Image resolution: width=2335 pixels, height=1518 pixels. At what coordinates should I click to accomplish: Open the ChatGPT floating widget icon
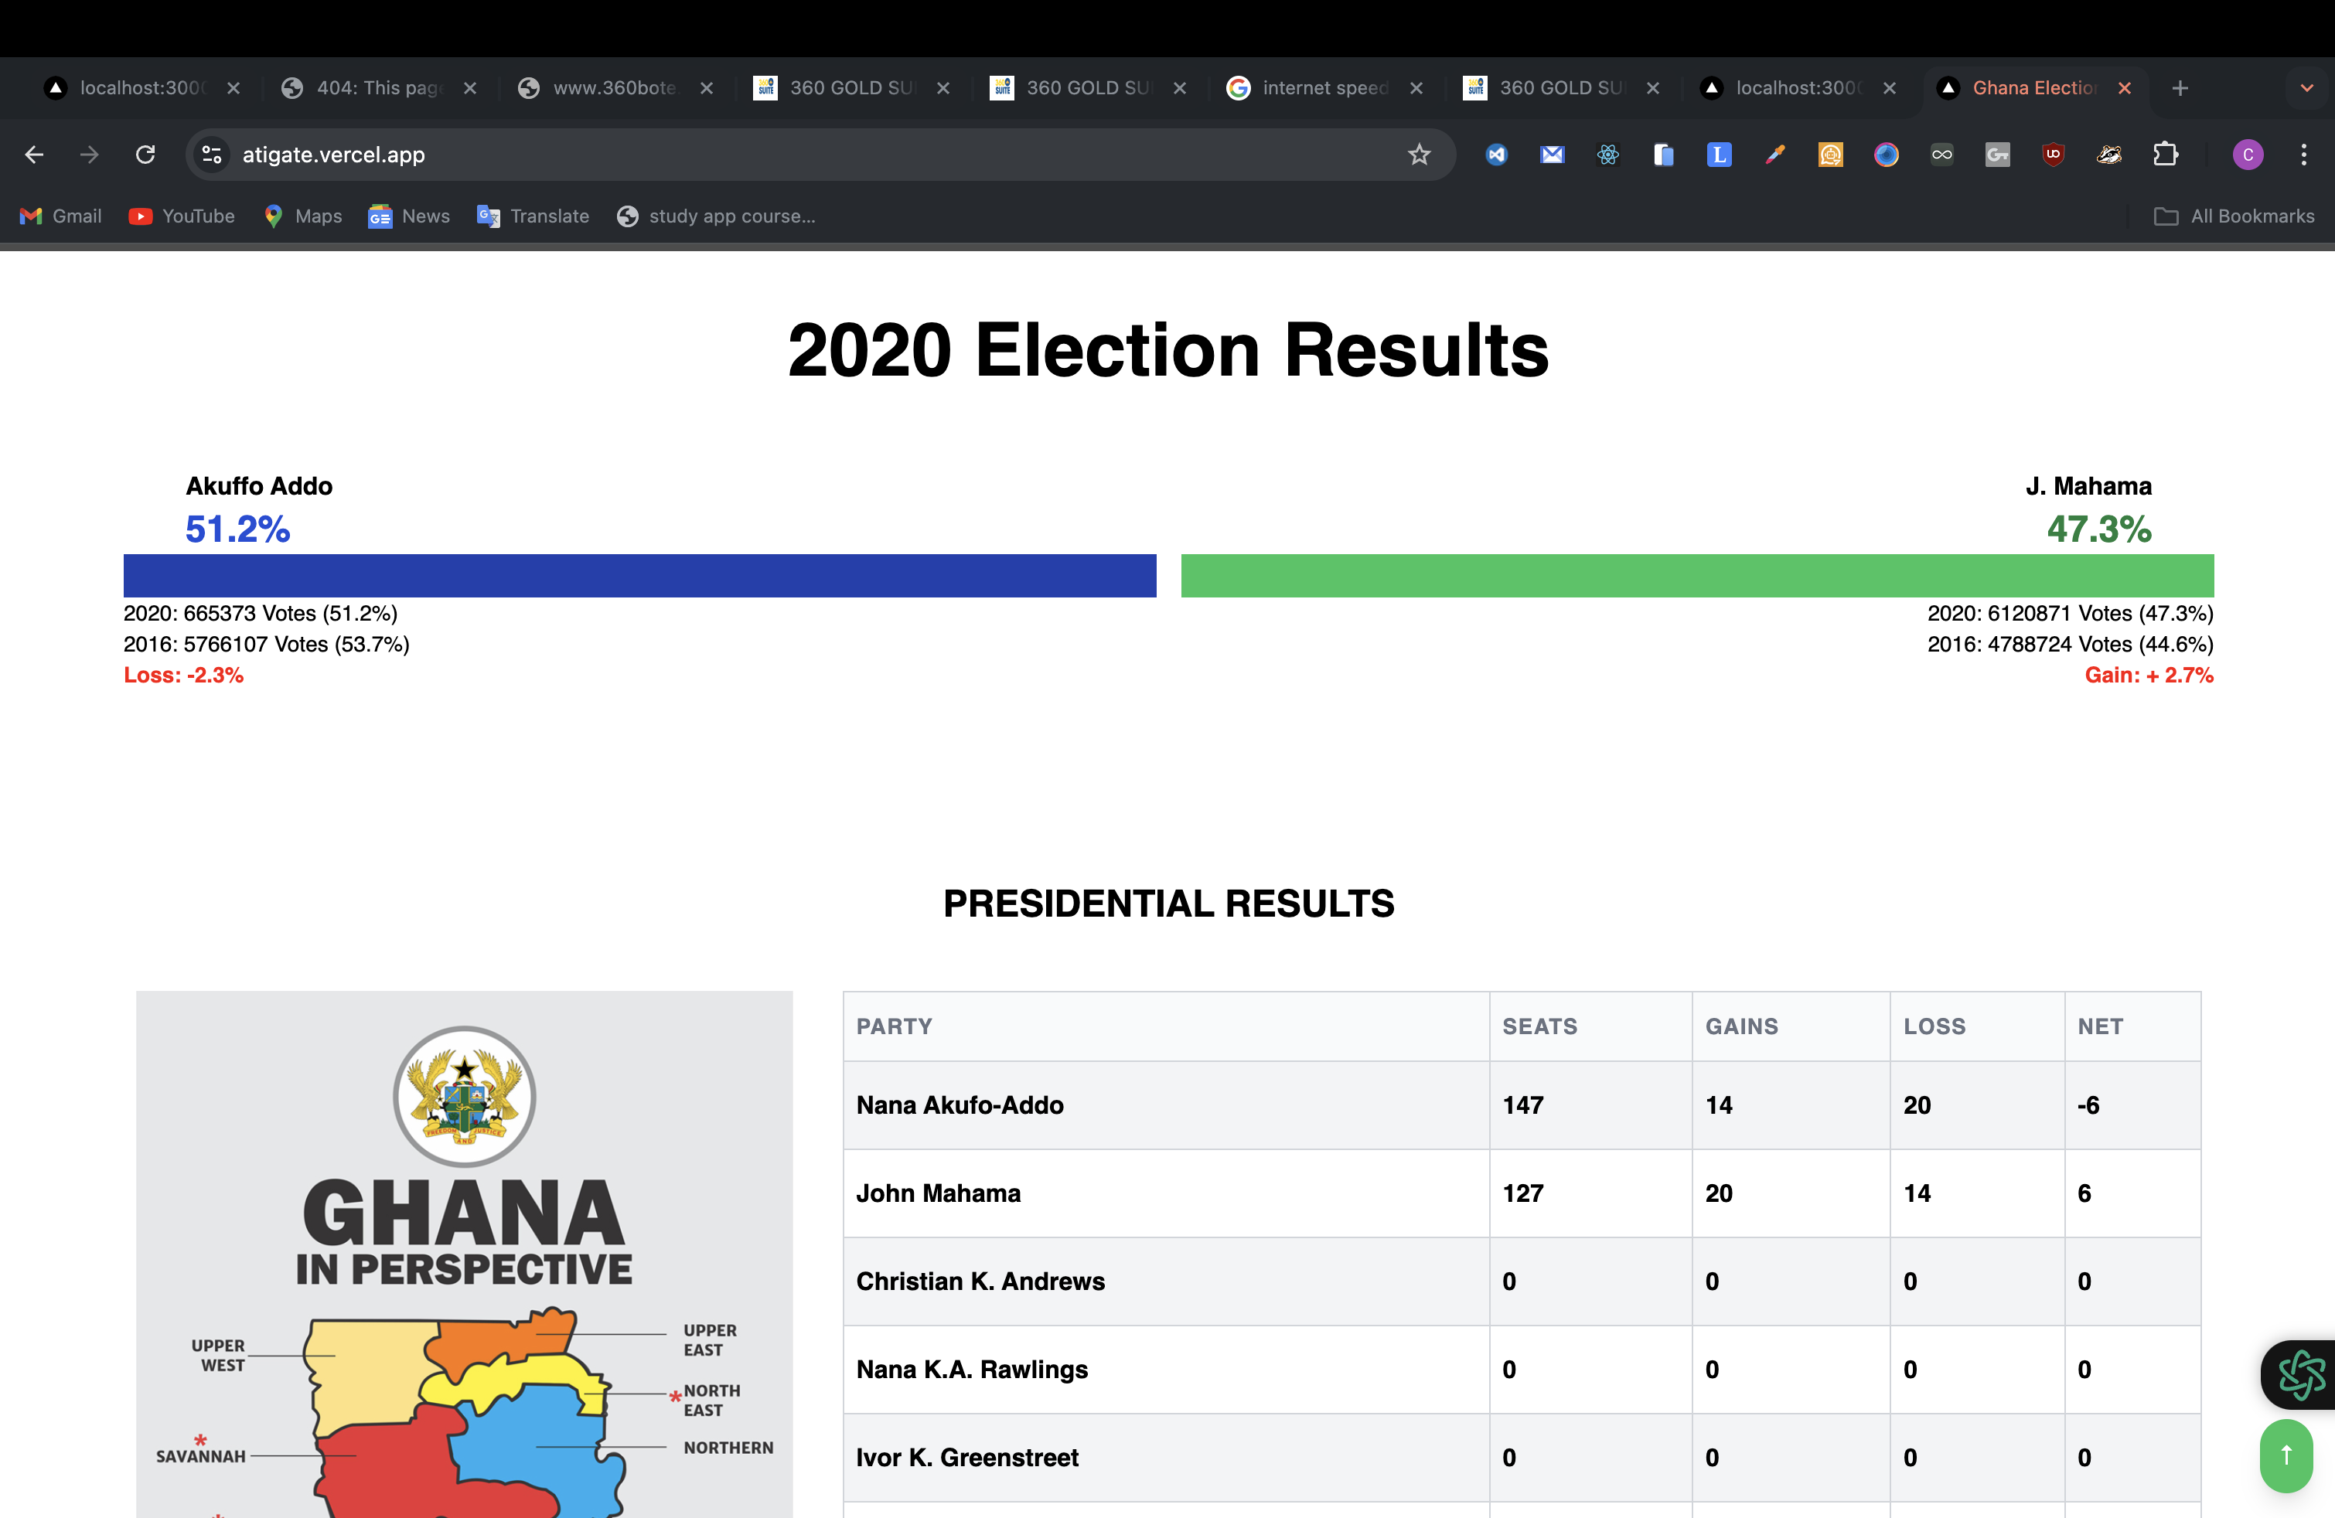point(2299,1373)
